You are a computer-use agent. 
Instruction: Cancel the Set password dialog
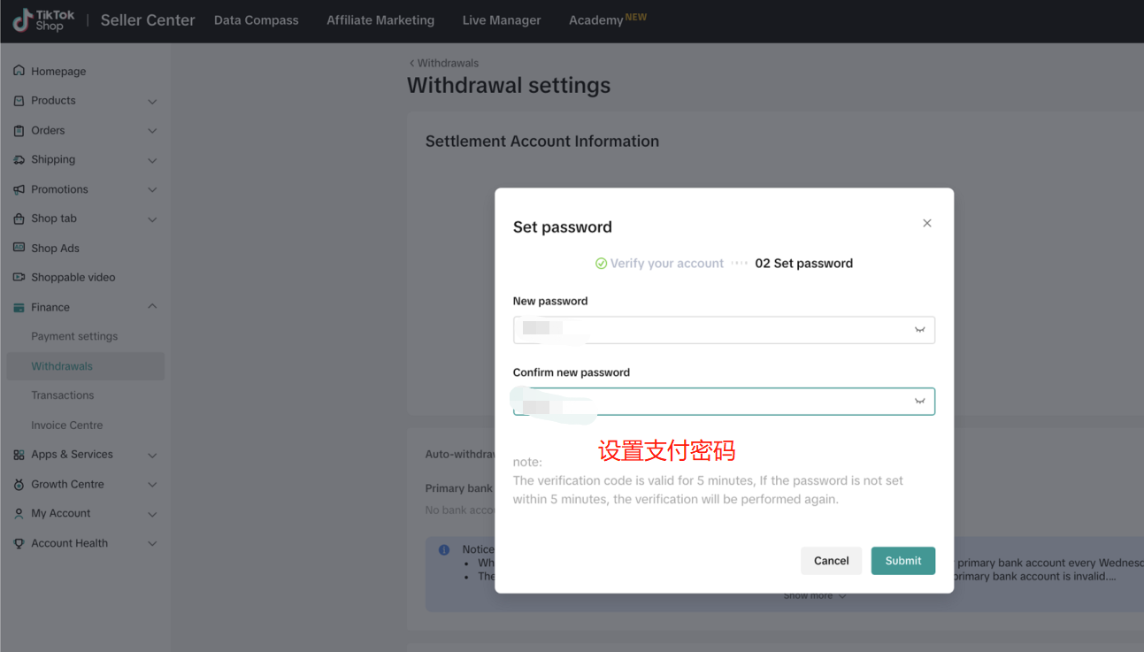[831, 561]
